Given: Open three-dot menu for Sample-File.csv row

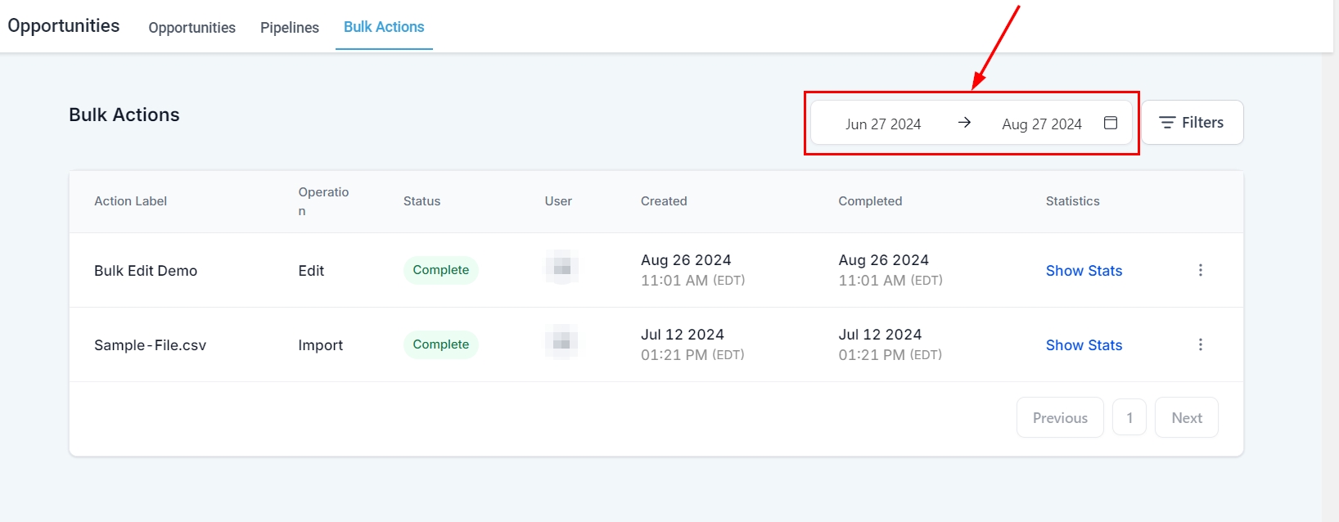Looking at the screenshot, I should 1200,344.
